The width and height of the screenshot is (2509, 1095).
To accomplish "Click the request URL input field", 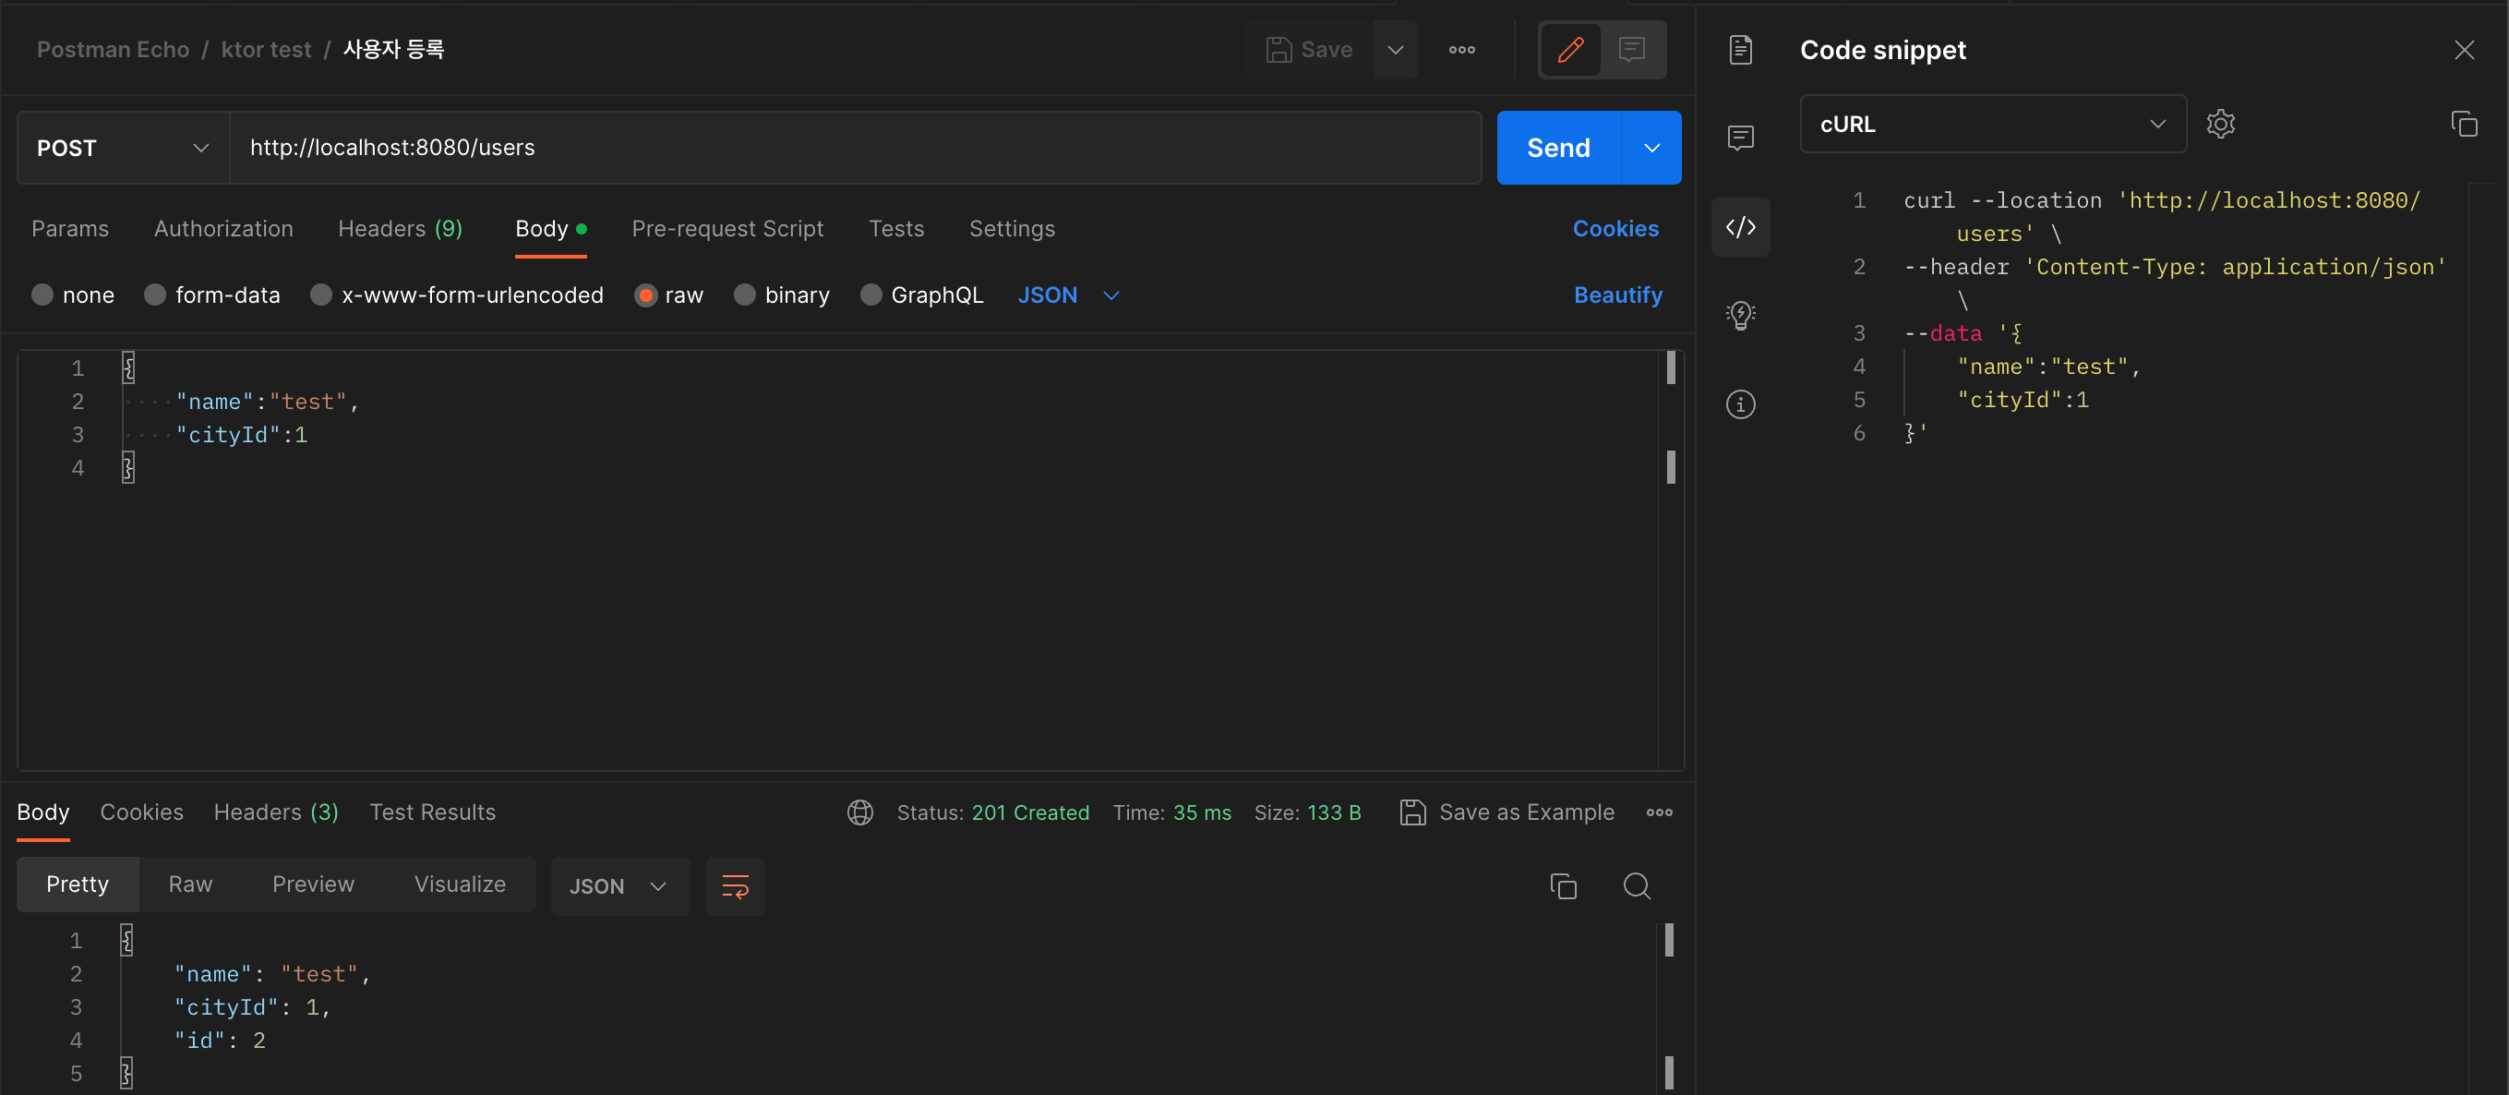I will (853, 148).
